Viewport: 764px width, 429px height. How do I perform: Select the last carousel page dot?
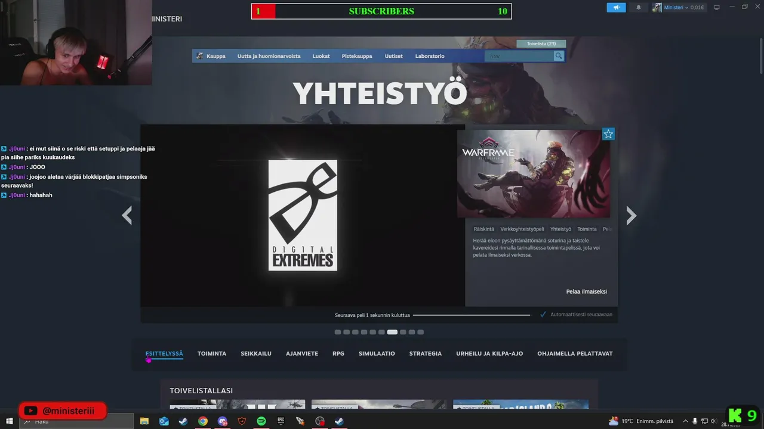(x=420, y=332)
